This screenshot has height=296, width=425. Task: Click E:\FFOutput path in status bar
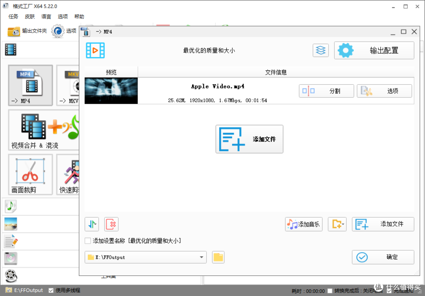point(28,290)
